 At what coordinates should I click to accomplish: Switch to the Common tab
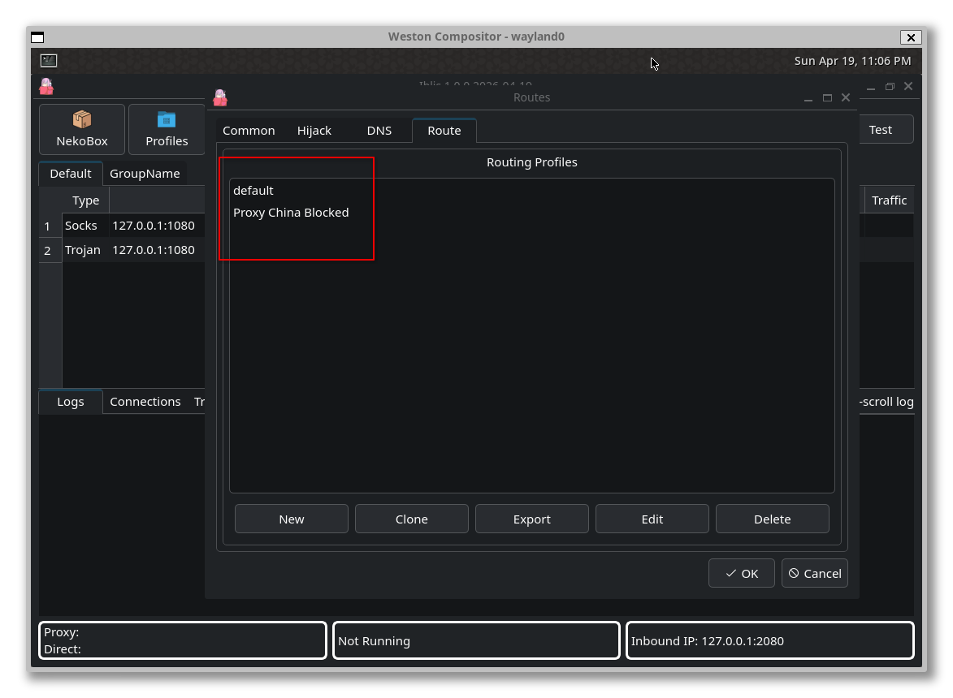point(249,130)
